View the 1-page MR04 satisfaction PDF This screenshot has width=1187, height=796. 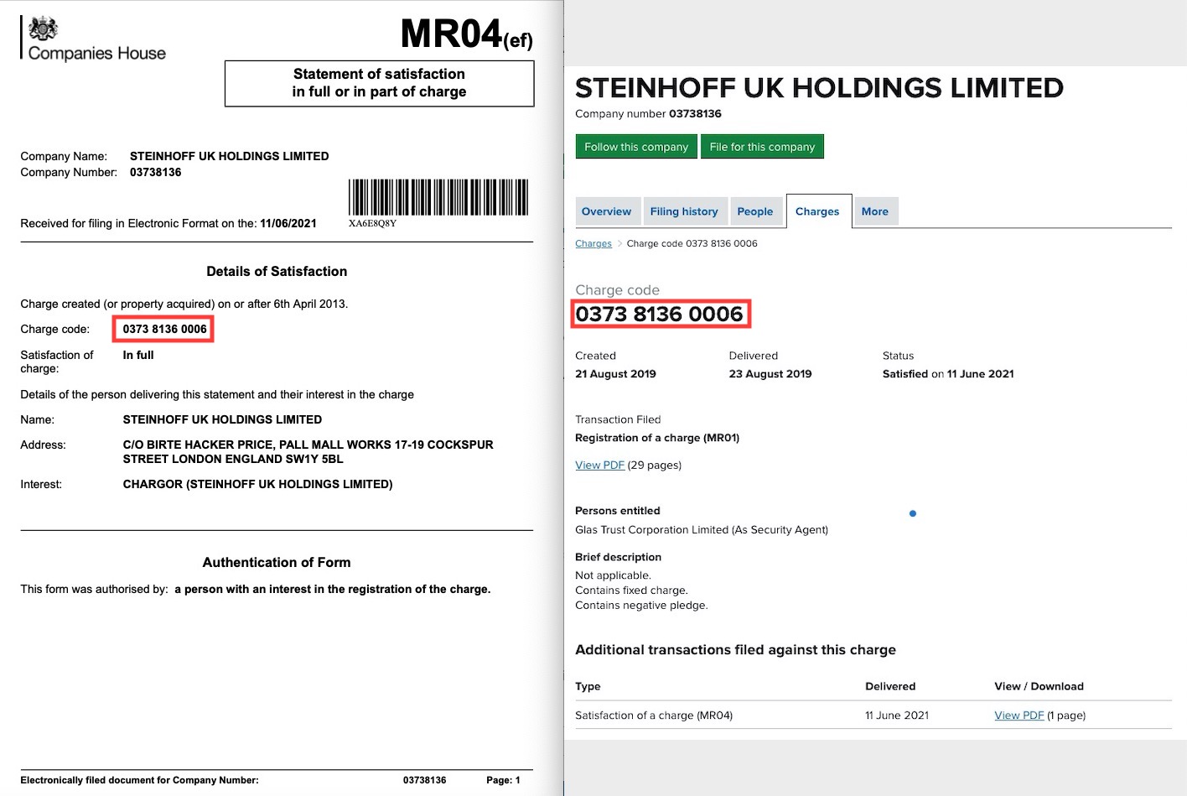(x=1019, y=715)
